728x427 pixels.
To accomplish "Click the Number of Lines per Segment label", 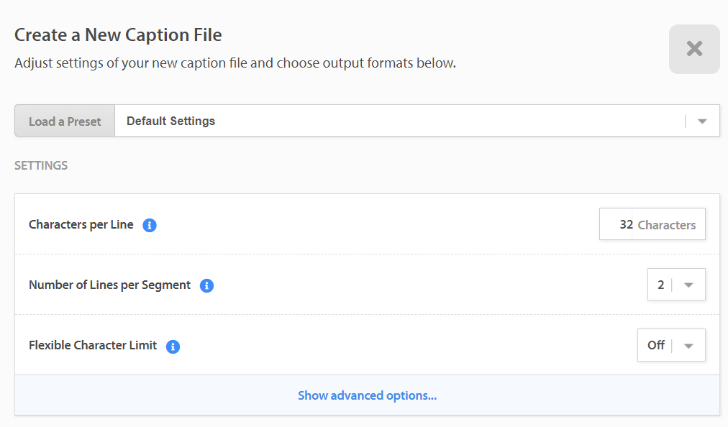I will pyautogui.click(x=109, y=285).
